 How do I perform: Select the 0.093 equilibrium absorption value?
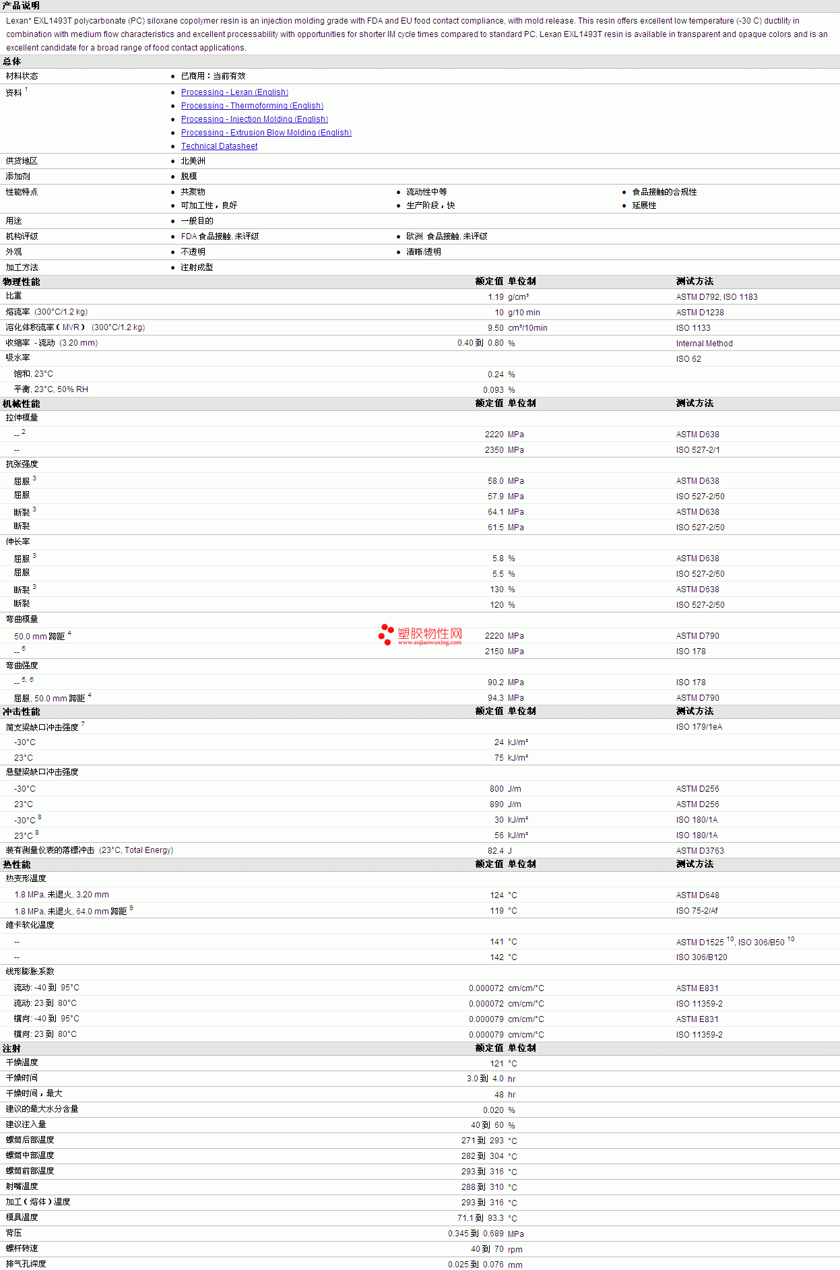(x=493, y=390)
